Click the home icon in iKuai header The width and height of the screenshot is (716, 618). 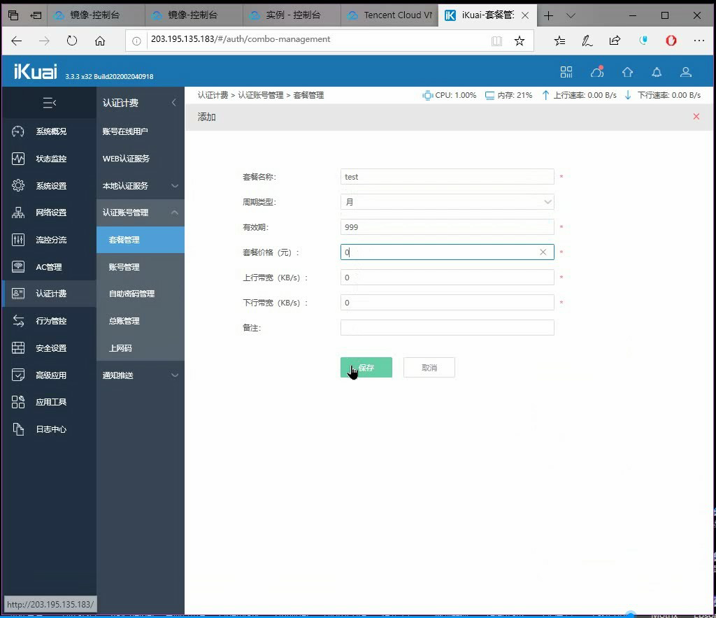627,72
